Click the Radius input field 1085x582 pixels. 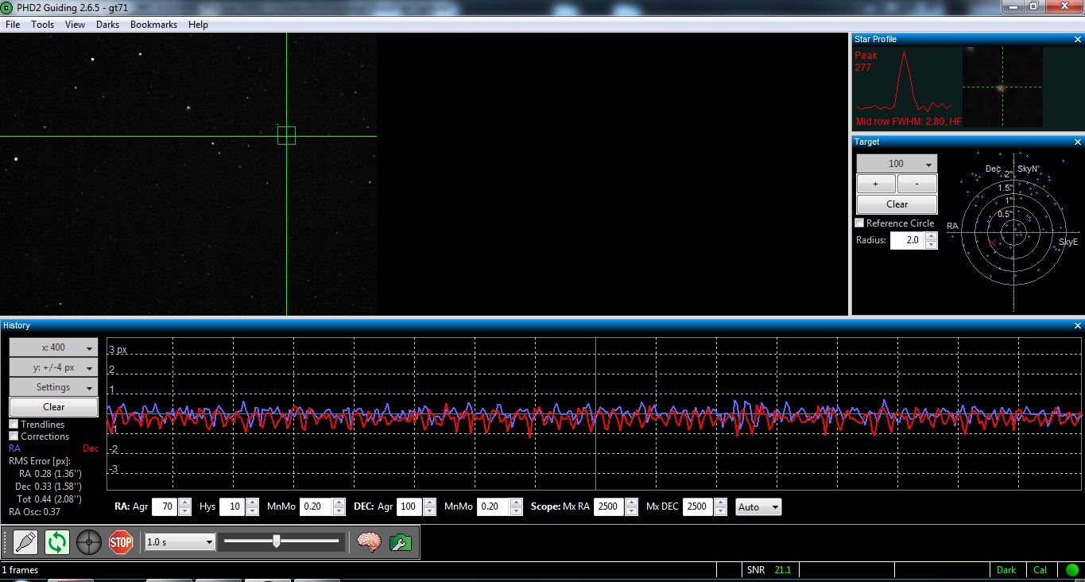click(x=907, y=240)
